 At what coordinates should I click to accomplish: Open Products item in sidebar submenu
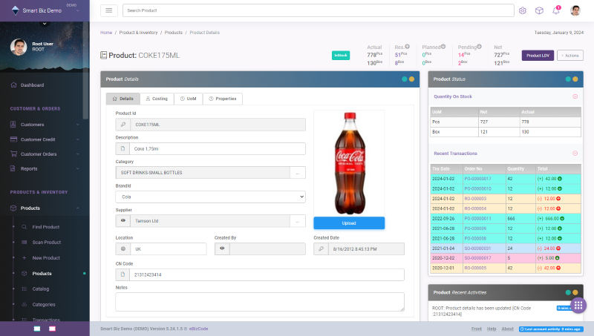42,273
